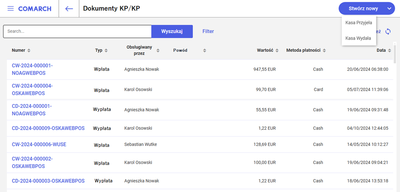Sort by Numer column arrows
This screenshot has width=400, height=192.
click(29, 50)
